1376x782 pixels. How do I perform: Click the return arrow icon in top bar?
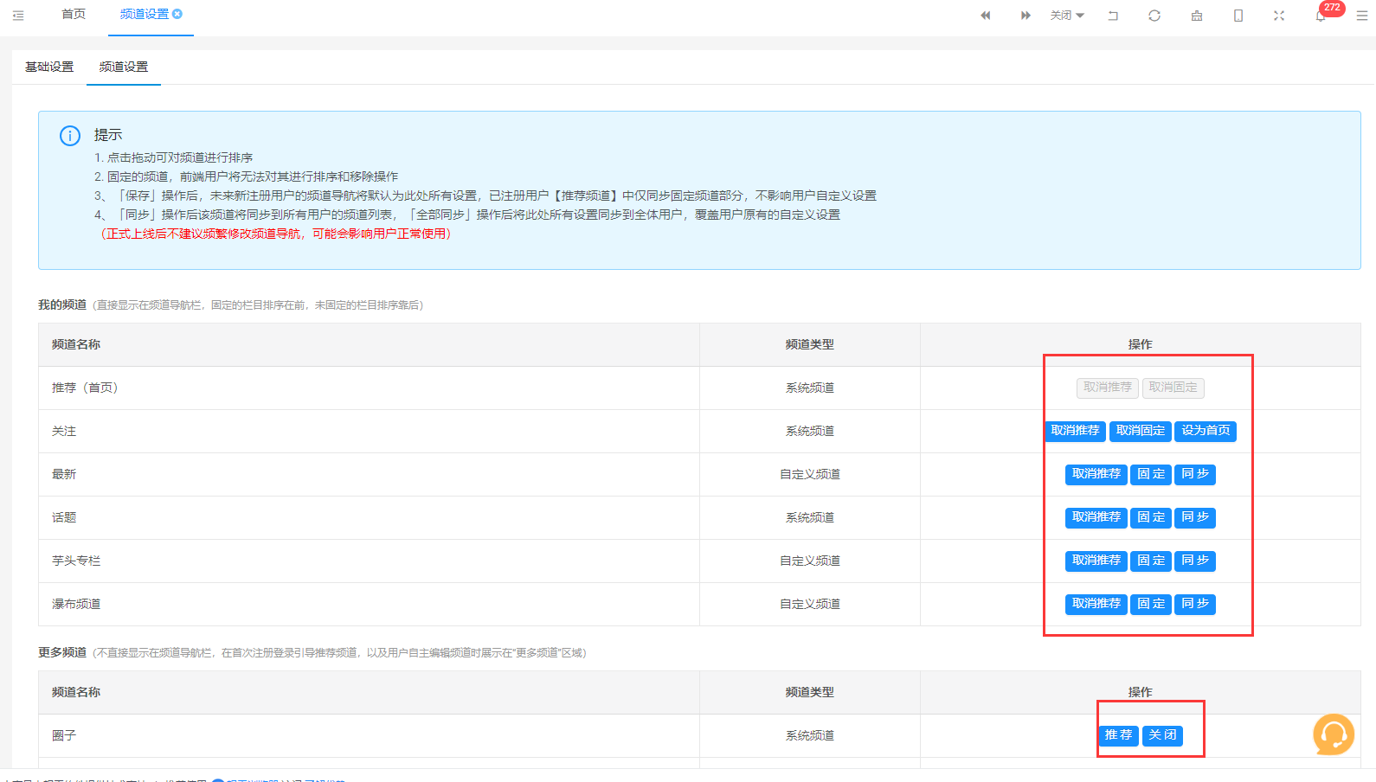coord(1113,16)
